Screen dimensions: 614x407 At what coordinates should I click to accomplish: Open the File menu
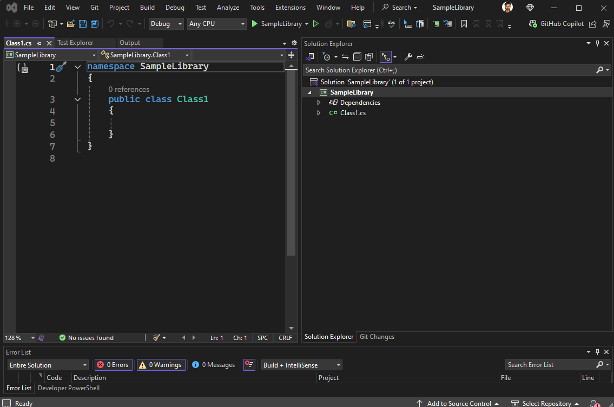pos(29,8)
